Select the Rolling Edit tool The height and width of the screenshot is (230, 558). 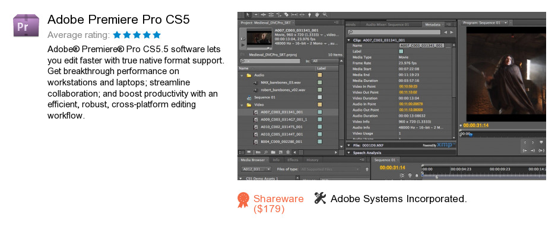click(271, 15)
